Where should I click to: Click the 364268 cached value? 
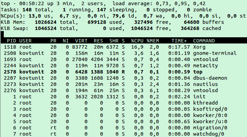pos(190,28)
